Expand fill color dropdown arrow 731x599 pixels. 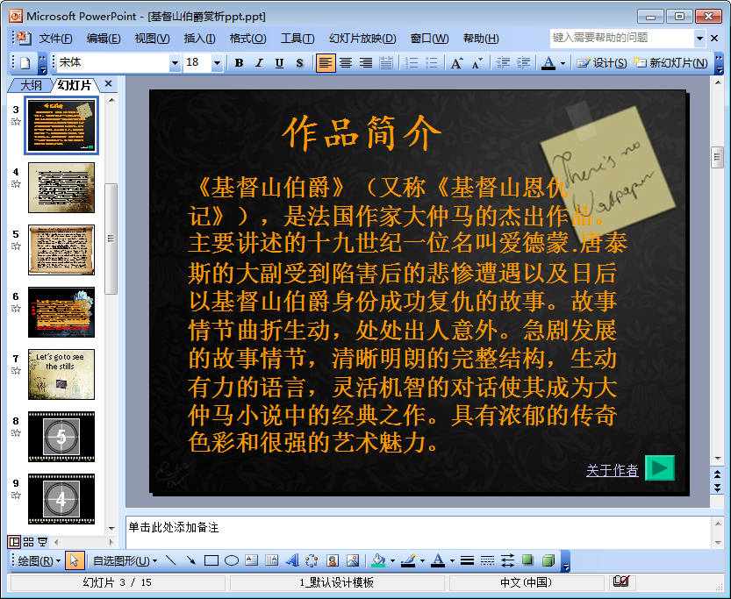tap(392, 560)
